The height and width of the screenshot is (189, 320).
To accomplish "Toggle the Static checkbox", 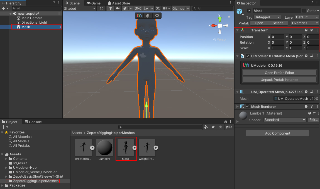I will pos(304,11).
